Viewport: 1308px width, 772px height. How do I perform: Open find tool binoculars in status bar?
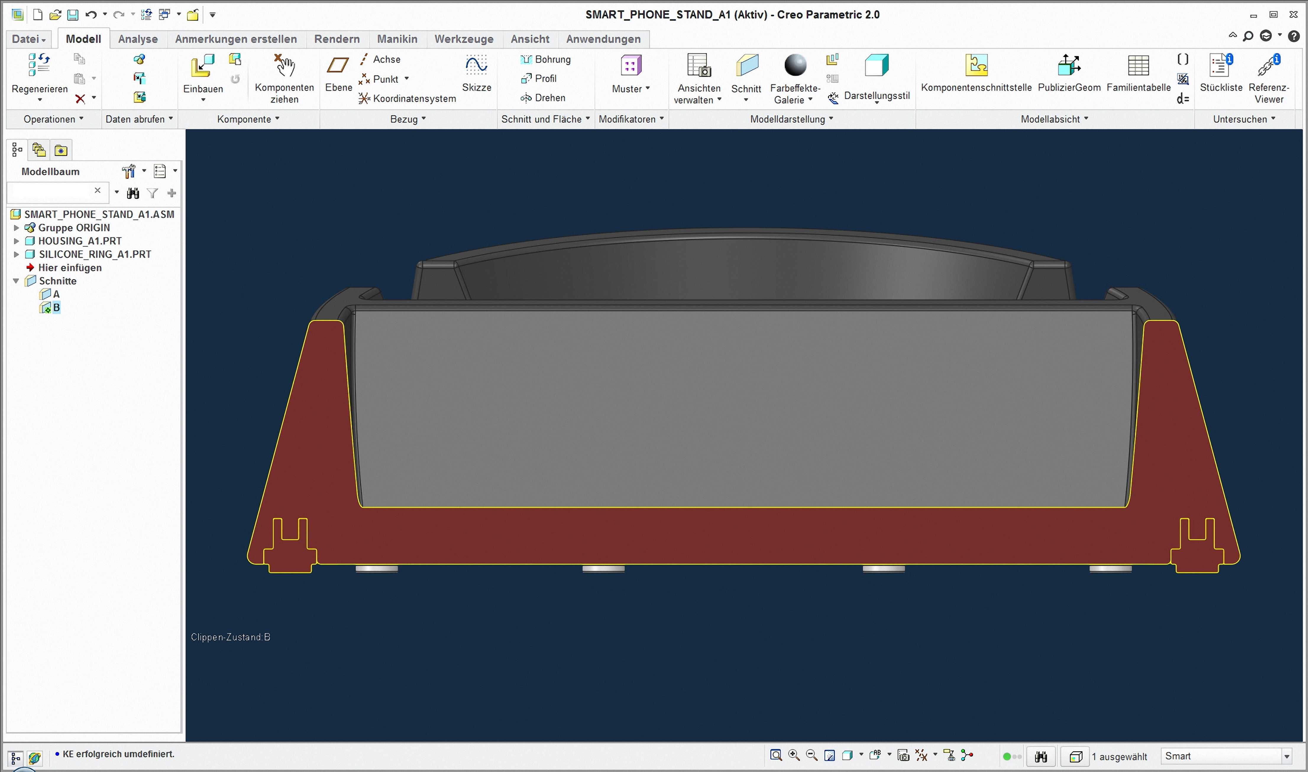click(1041, 756)
